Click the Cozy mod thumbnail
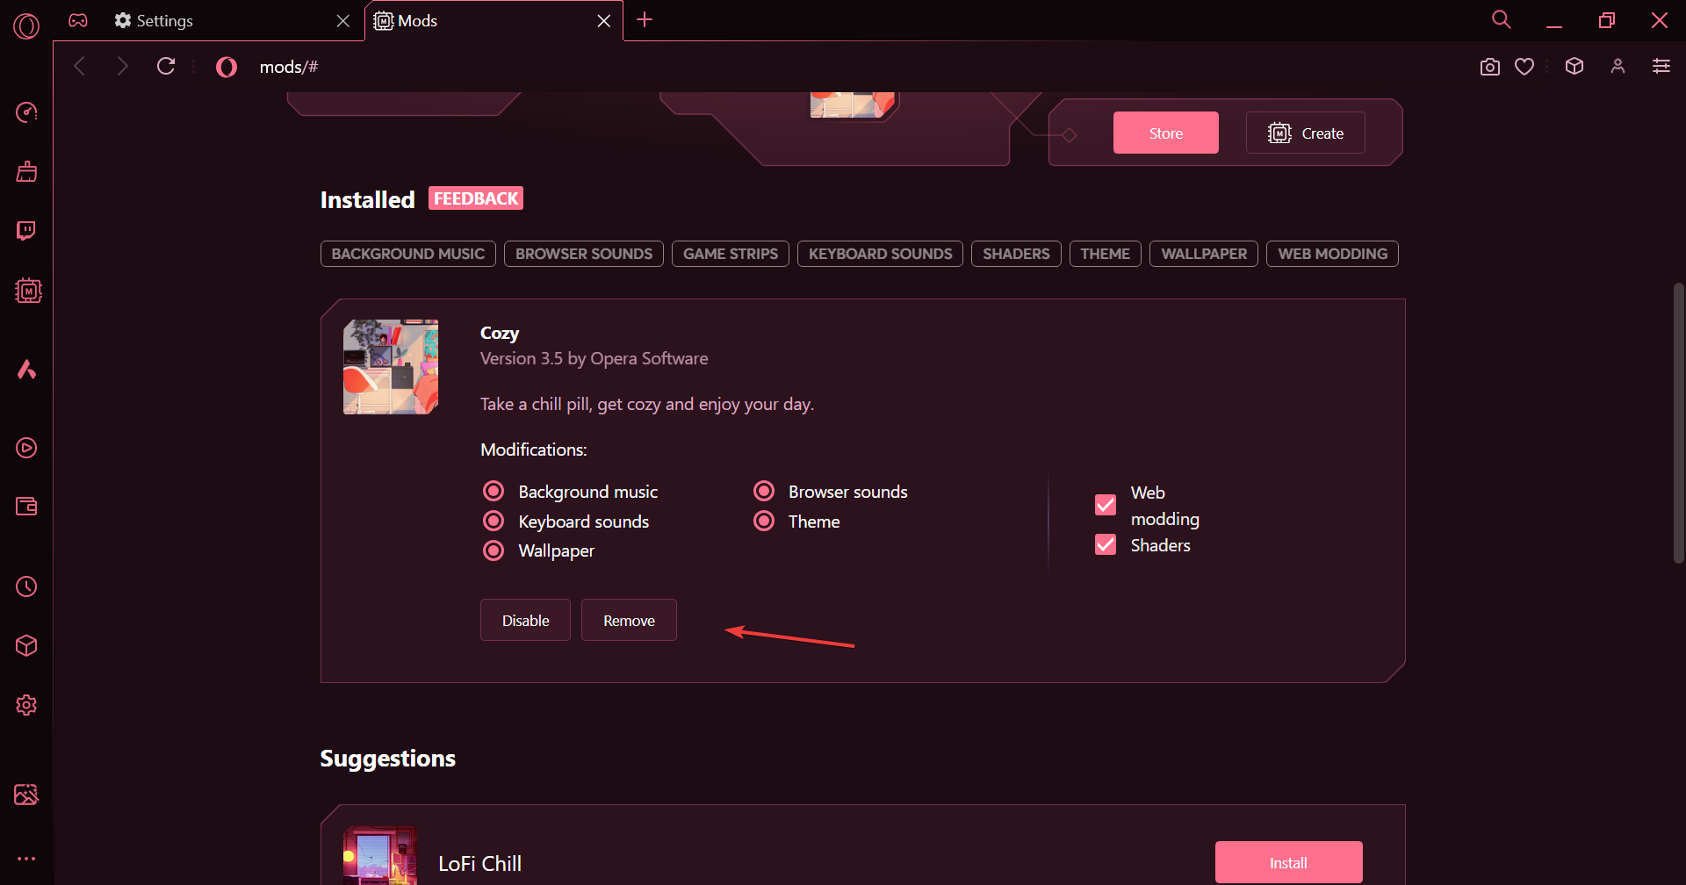The image size is (1686, 885). [391, 367]
